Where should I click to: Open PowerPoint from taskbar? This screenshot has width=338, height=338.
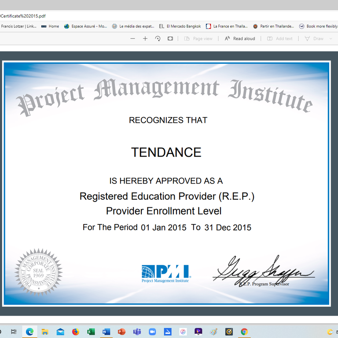[x=121, y=331]
